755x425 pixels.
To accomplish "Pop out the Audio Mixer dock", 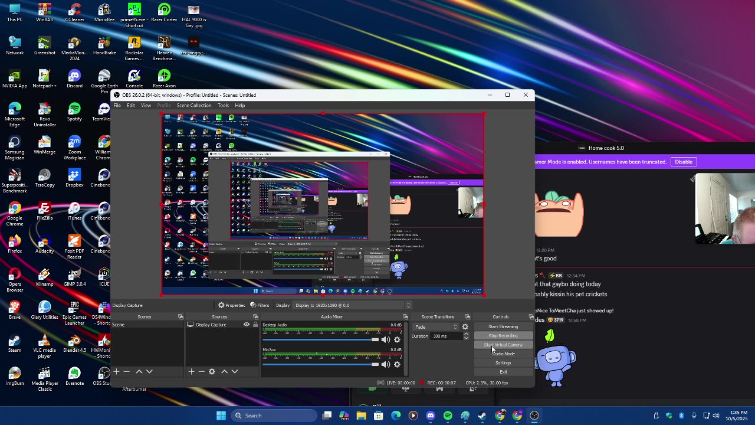I will (x=405, y=317).
